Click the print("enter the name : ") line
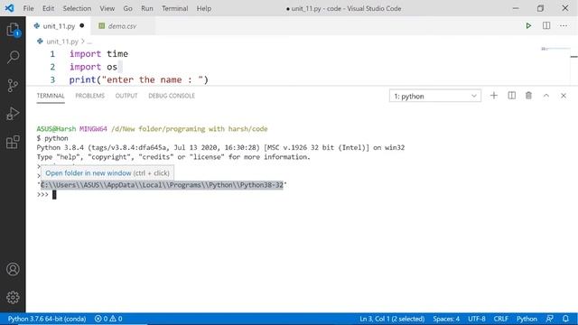The width and height of the screenshot is (578, 325). [x=139, y=80]
